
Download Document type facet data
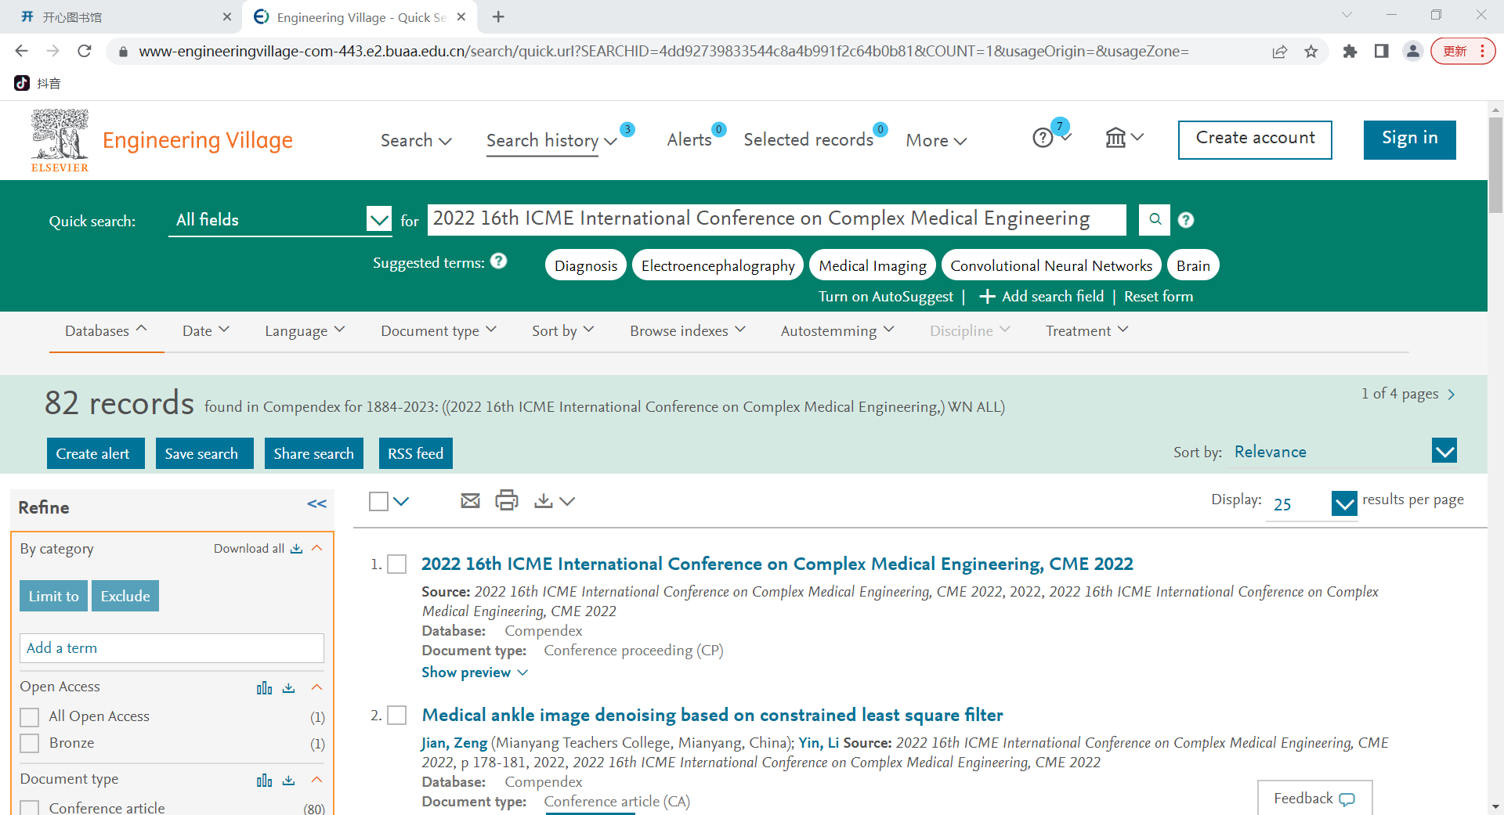click(x=289, y=780)
